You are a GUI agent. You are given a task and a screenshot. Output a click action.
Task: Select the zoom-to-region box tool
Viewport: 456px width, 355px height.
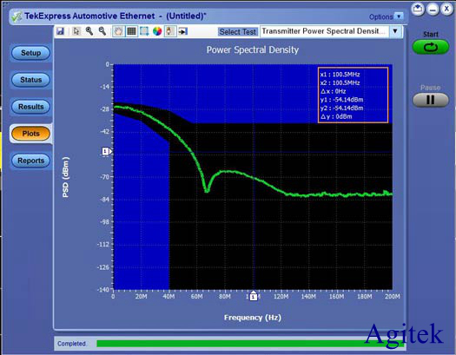tap(144, 31)
